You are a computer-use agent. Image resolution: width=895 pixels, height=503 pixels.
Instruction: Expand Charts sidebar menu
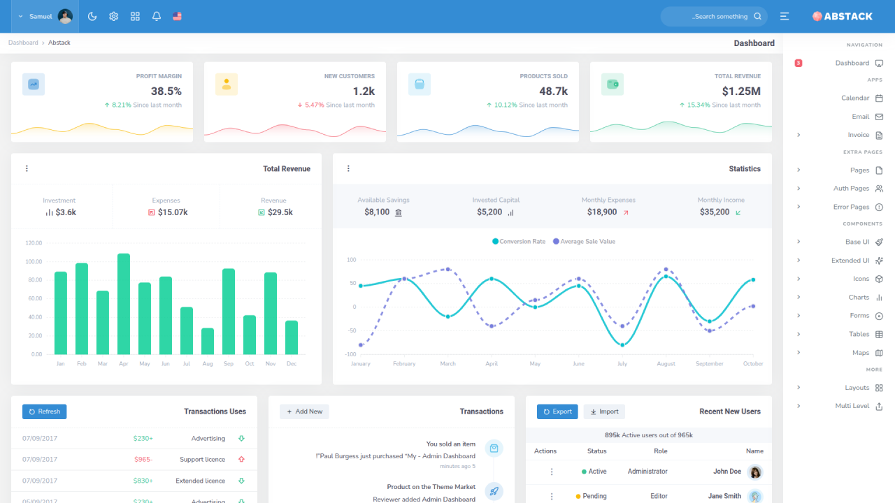click(x=839, y=298)
